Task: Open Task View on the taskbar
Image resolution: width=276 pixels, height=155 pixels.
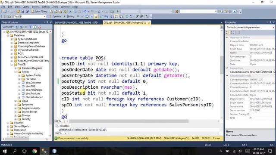Action: click(24, 151)
